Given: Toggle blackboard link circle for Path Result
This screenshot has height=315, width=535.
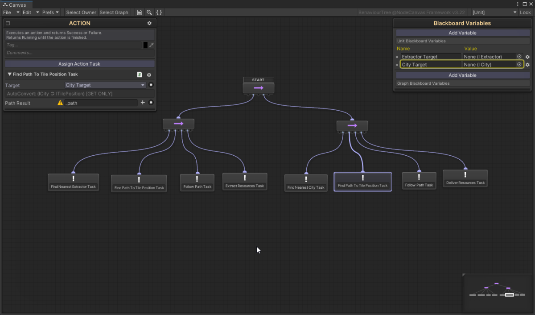Looking at the screenshot, I should pyautogui.click(x=151, y=103).
